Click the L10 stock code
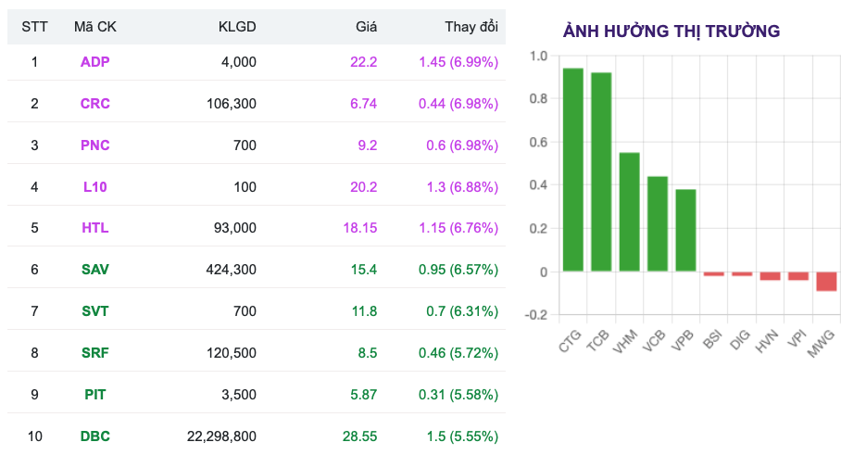 pos(94,187)
